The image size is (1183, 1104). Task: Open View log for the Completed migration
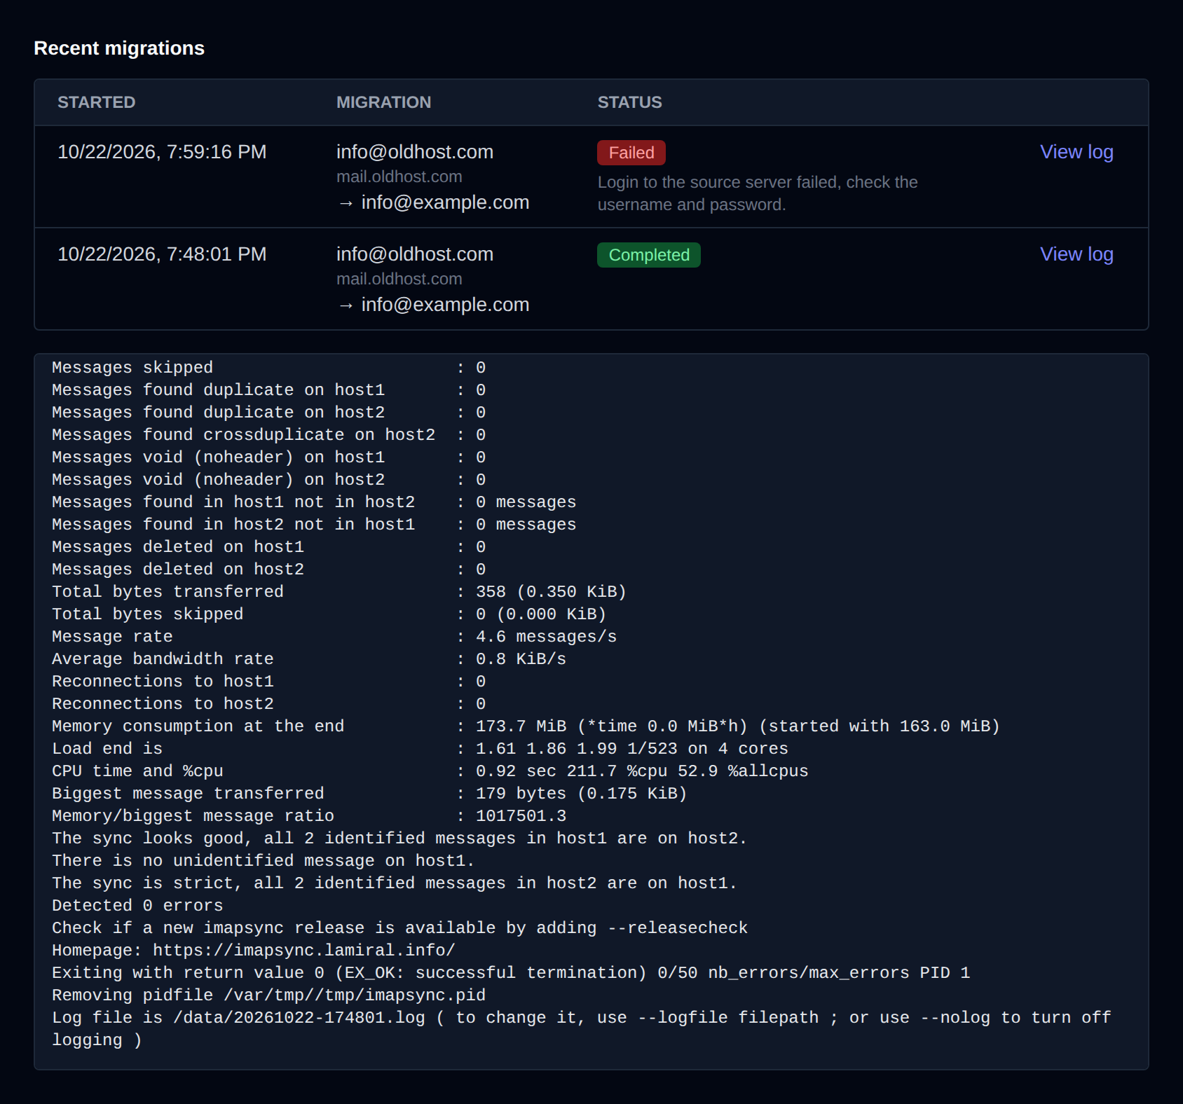(x=1076, y=254)
